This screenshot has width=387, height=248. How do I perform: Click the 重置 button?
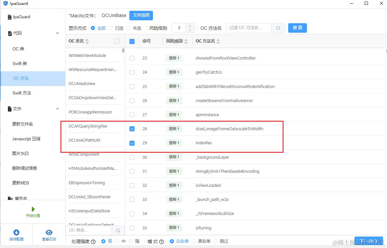[x=297, y=28]
